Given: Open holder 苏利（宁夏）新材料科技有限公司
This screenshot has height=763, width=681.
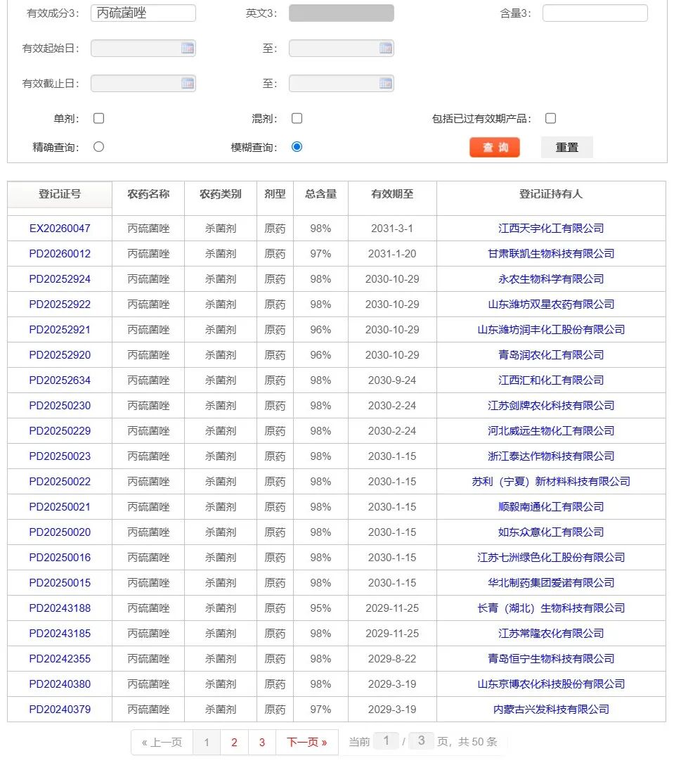Looking at the screenshot, I should [551, 481].
